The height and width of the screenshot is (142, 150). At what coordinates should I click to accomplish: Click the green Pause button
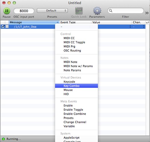pyautogui.click(x=7, y=11)
